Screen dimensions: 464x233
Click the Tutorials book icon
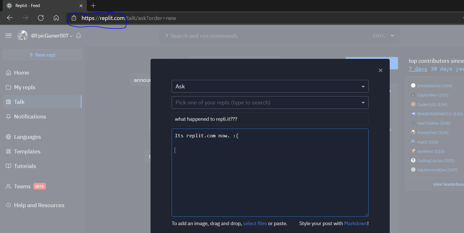(x=8, y=166)
